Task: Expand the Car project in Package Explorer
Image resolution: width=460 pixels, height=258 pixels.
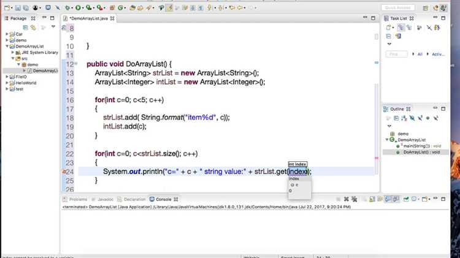Action: [7, 34]
